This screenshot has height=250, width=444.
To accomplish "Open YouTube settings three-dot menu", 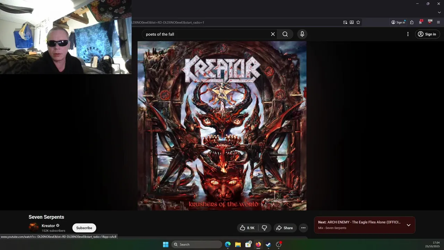I will (x=408, y=34).
